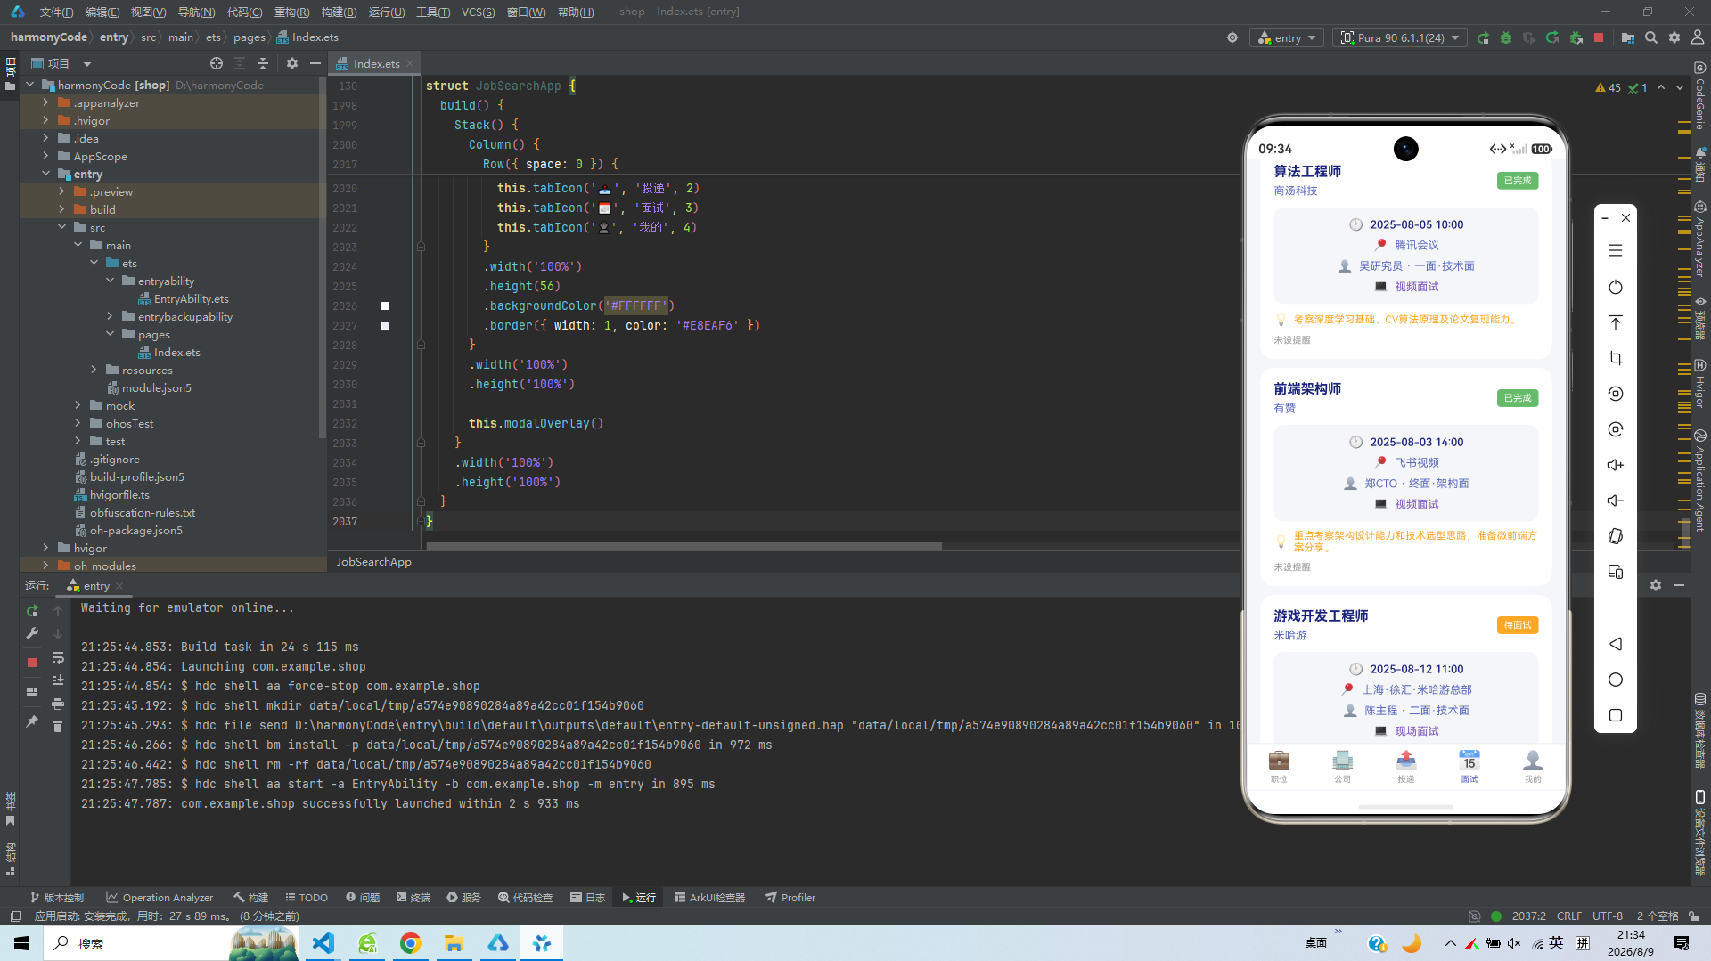Image resolution: width=1711 pixels, height=961 pixels.
Task: Start debugging with the bug icon in the toolbar
Action: coord(1506,38)
